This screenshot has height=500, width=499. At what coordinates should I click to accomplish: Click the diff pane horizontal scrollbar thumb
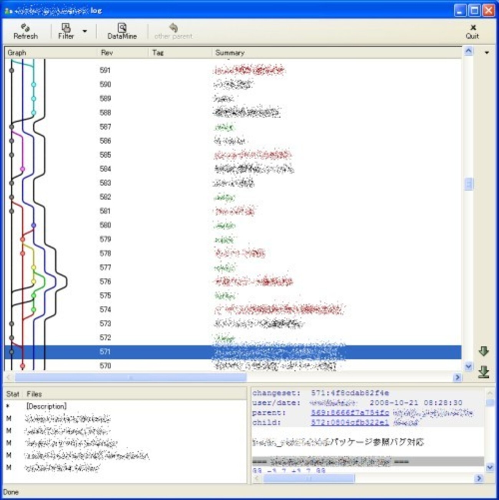click(x=309, y=479)
